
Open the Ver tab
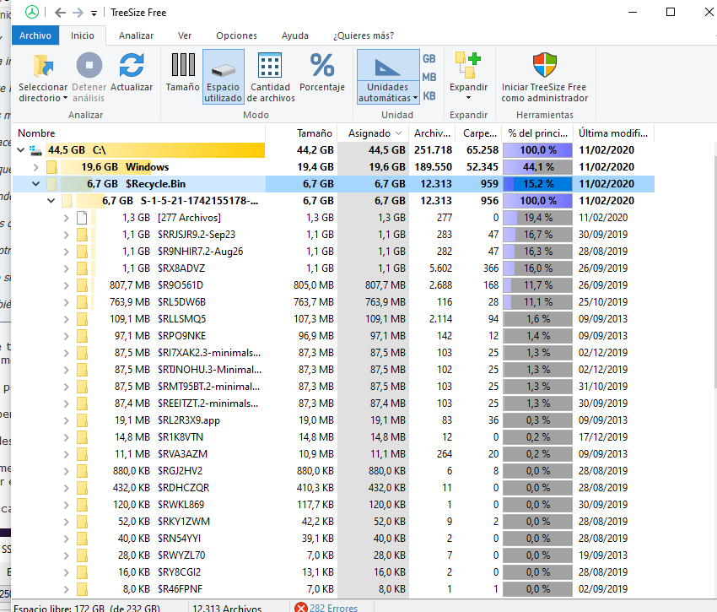coord(184,35)
